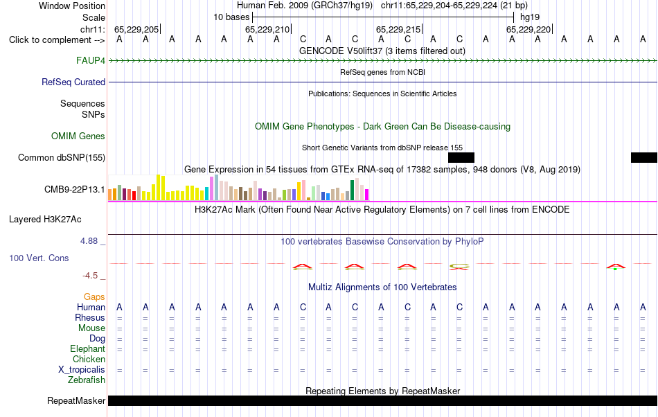
Task: Click the Window Position label
Action: tap(72, 6)
